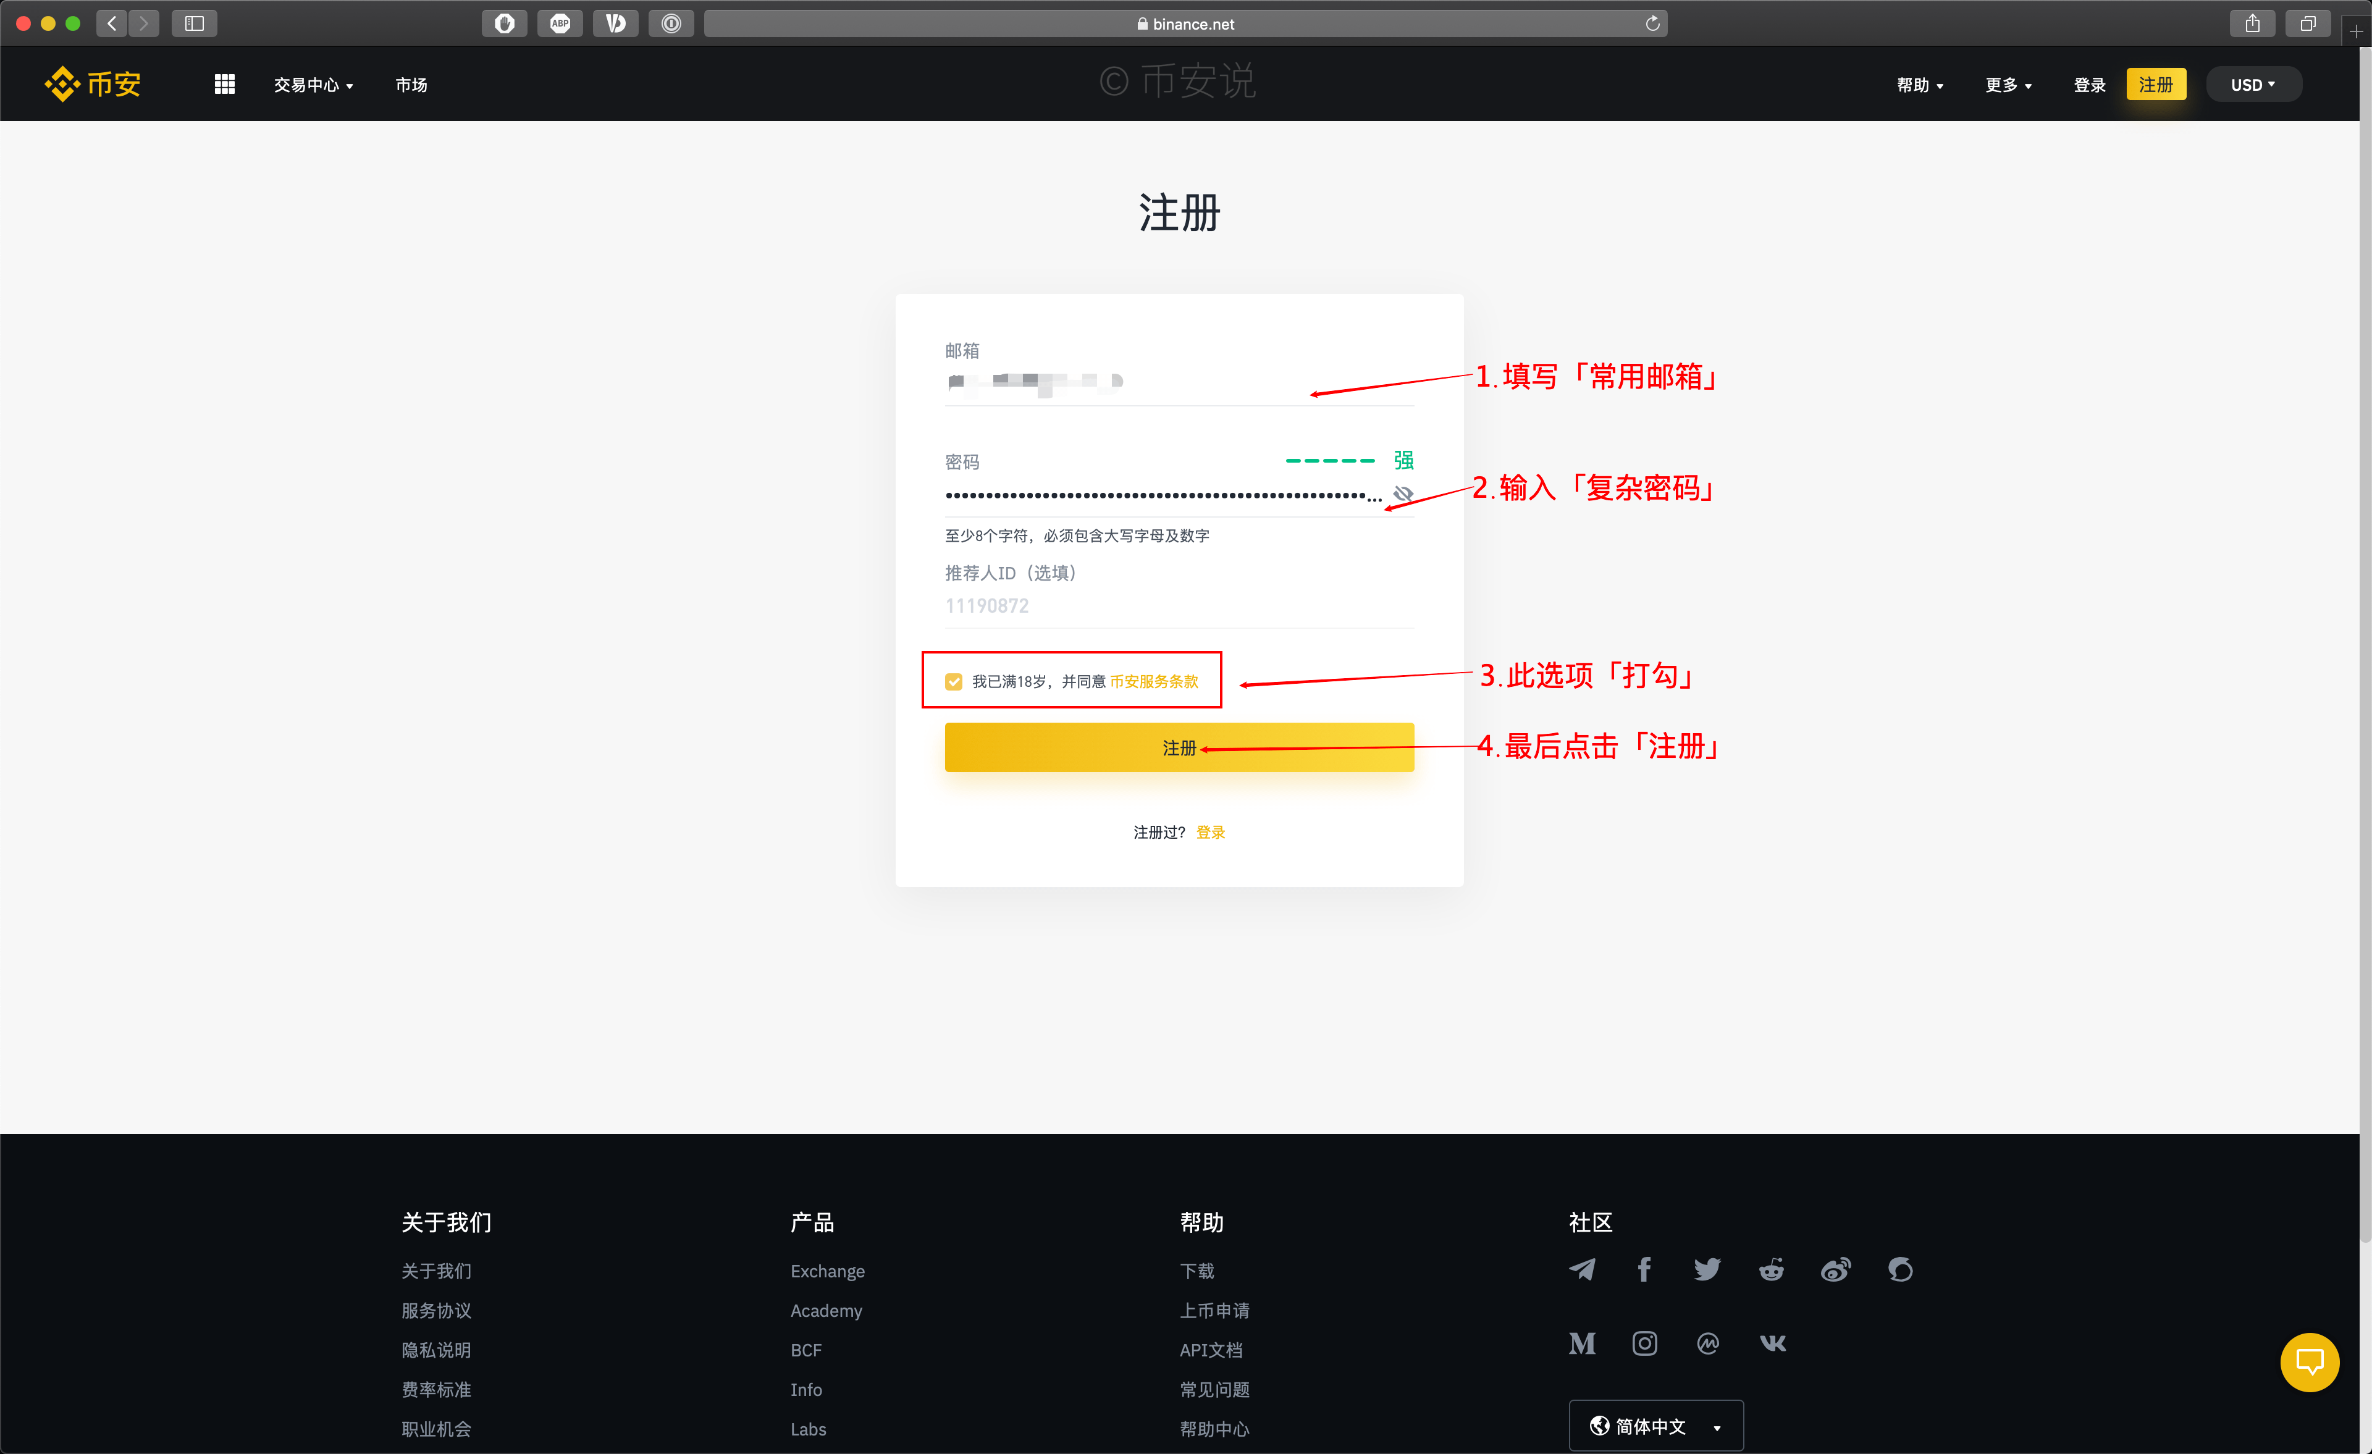Click the Weibo social icon
The width and height of the screenshot is (2372, 1454).
[x=1835, y=1269]
